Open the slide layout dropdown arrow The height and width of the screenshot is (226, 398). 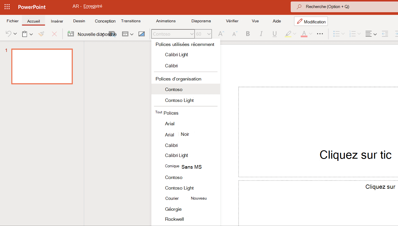132,34
